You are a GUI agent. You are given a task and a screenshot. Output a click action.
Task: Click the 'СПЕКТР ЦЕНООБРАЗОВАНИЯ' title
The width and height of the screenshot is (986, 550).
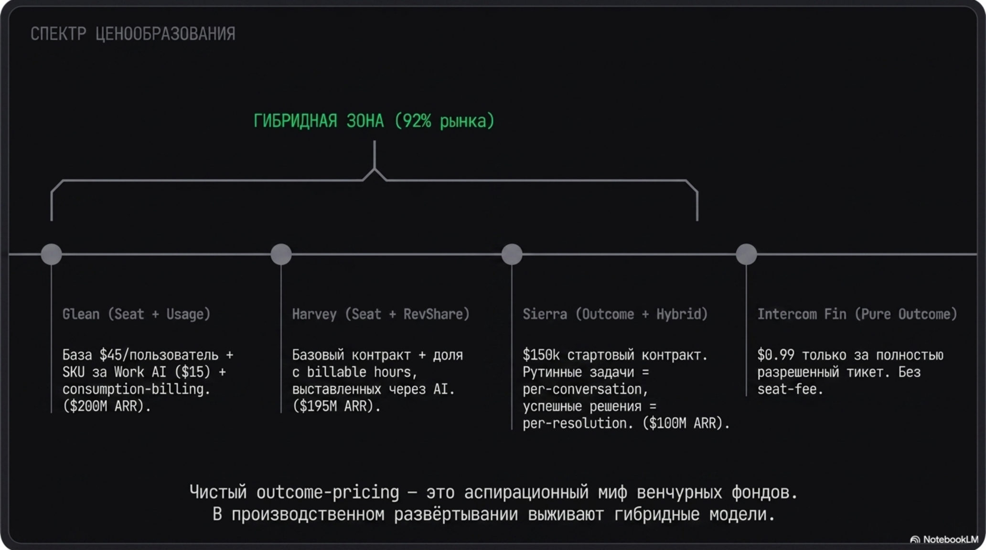133,34
